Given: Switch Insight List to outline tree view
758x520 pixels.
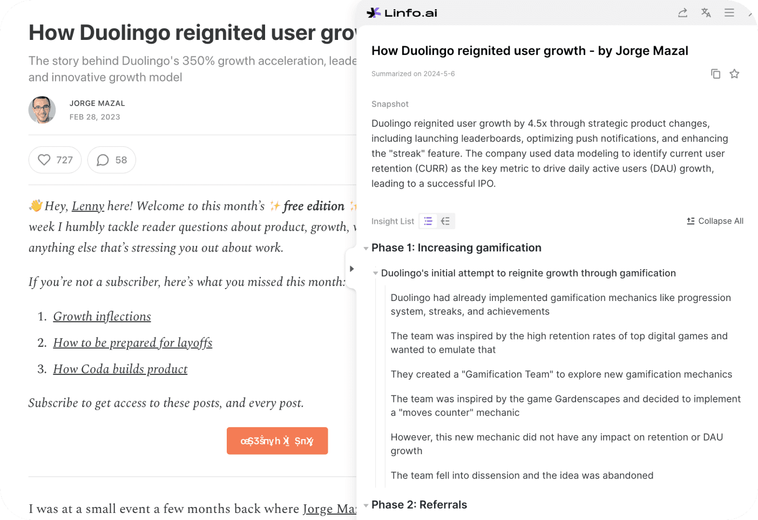Looking at the screenshot, I should coord(445,221).
